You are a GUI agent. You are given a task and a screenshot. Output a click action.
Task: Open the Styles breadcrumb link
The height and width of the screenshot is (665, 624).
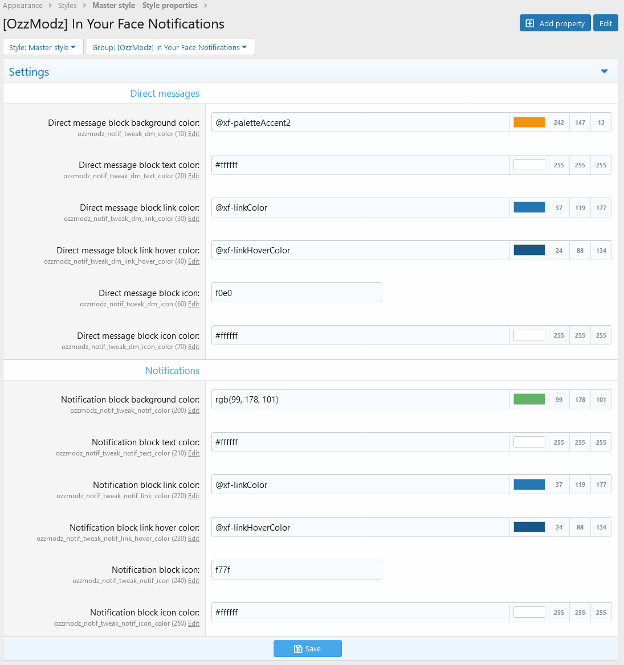pyautogui.click(x=67, y=6)
